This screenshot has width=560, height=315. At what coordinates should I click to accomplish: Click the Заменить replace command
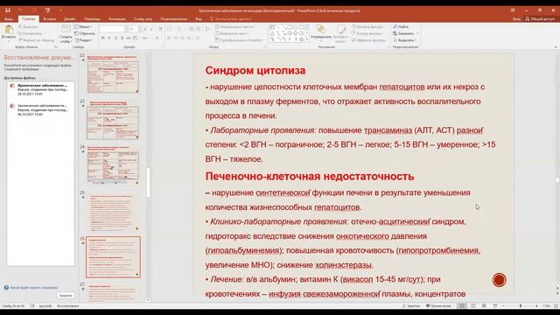(x=405, y=33)
